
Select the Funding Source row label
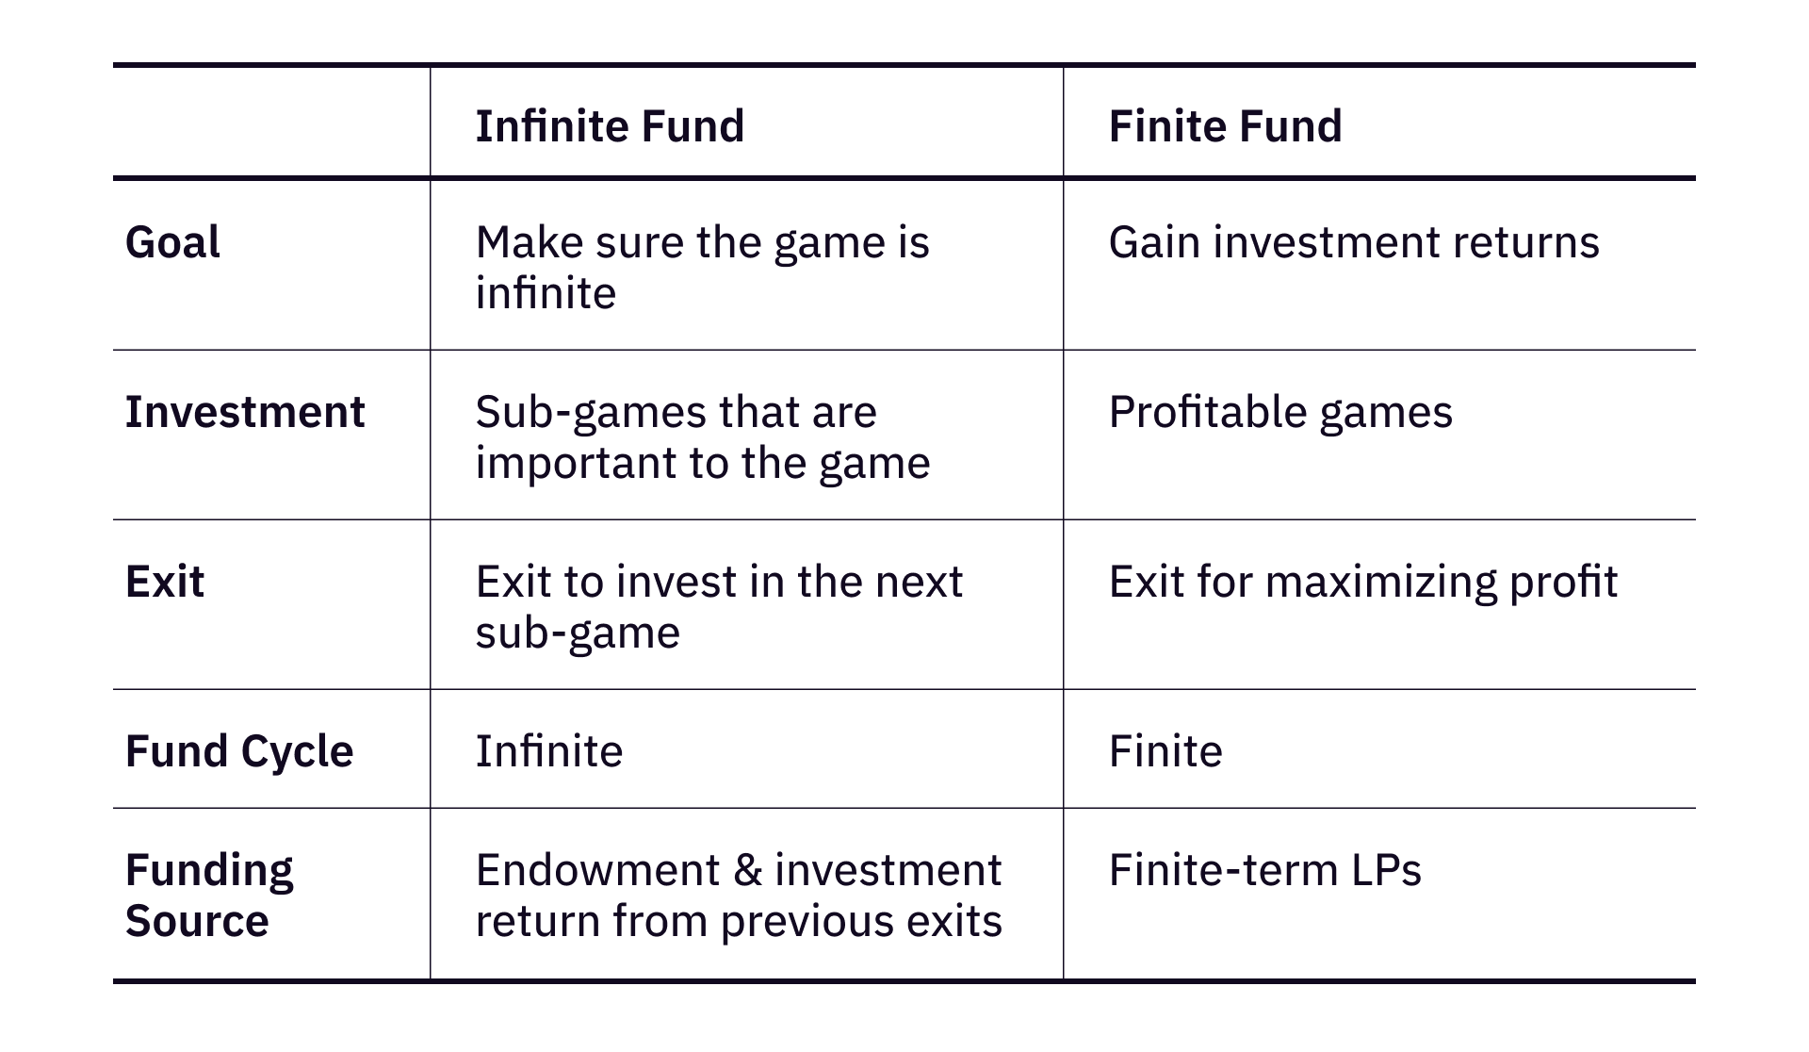tap(209, 895)
